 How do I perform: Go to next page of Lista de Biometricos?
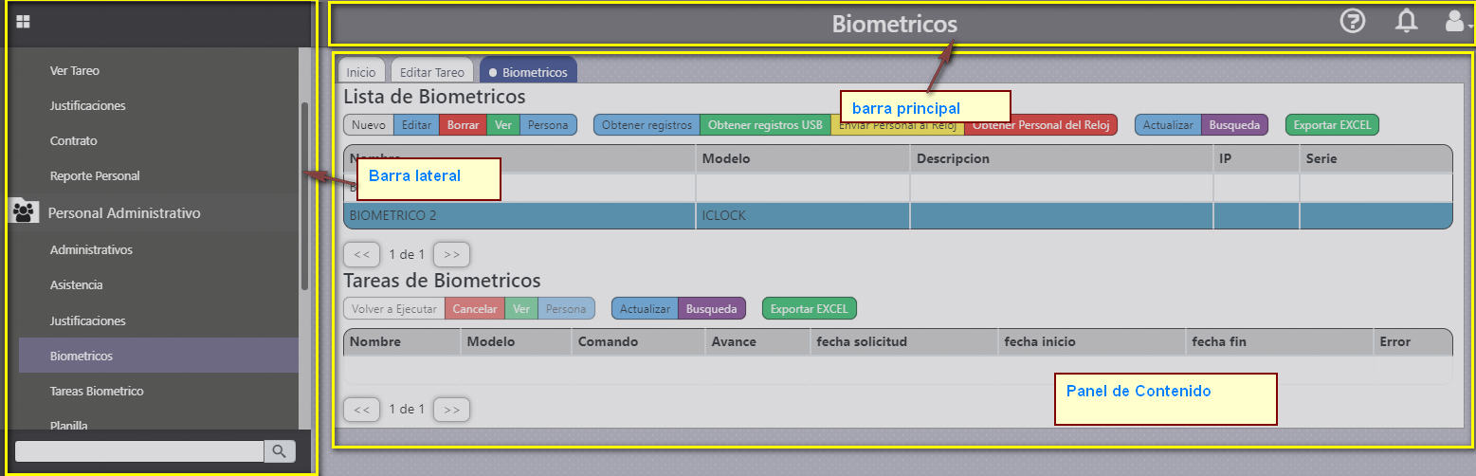pyautogui.click(x=451, y=254)
